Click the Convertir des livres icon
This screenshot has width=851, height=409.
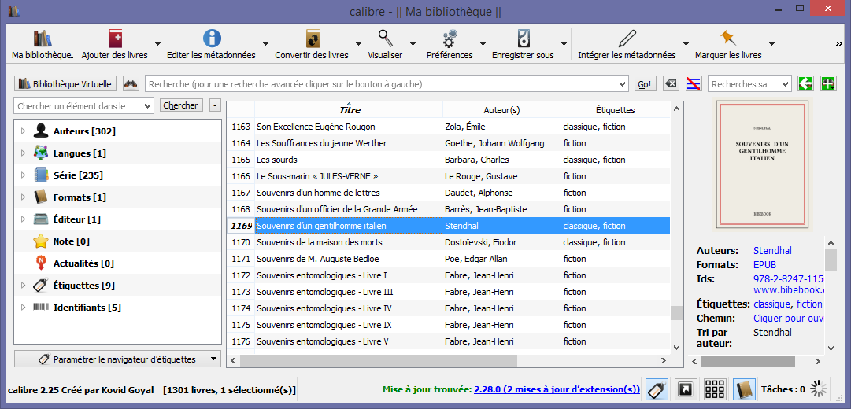coord(312,39)
